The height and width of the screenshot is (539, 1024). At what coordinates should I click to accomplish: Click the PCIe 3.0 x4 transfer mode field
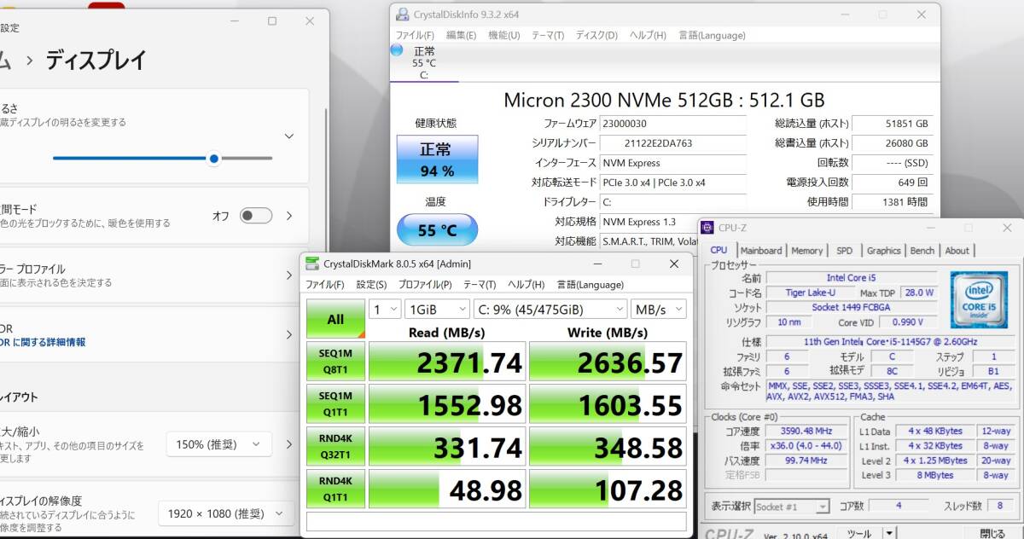pos(672,182)
